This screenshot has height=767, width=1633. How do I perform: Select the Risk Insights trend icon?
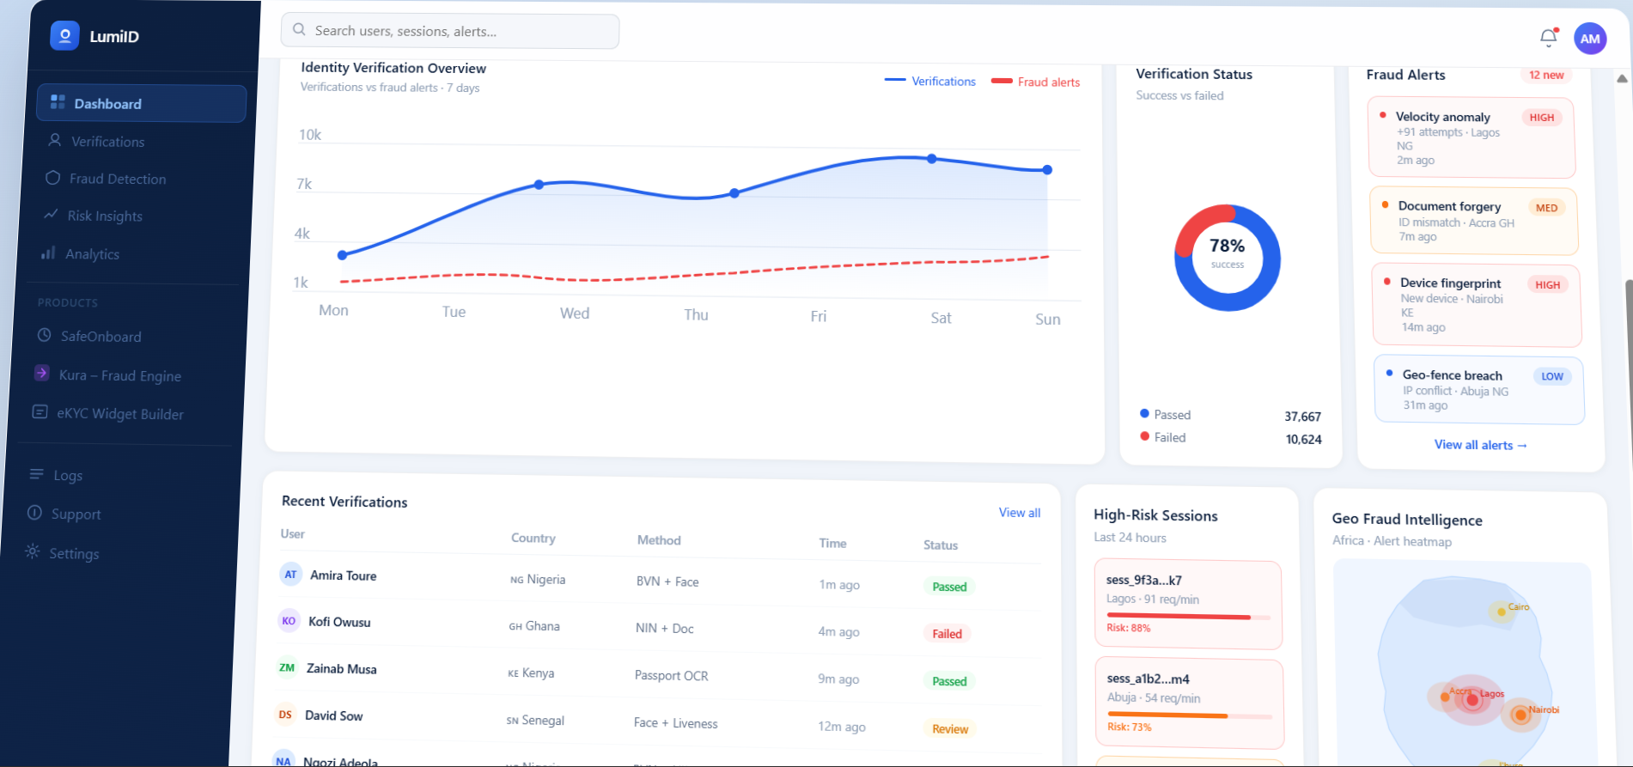click(x=52, y=215)
